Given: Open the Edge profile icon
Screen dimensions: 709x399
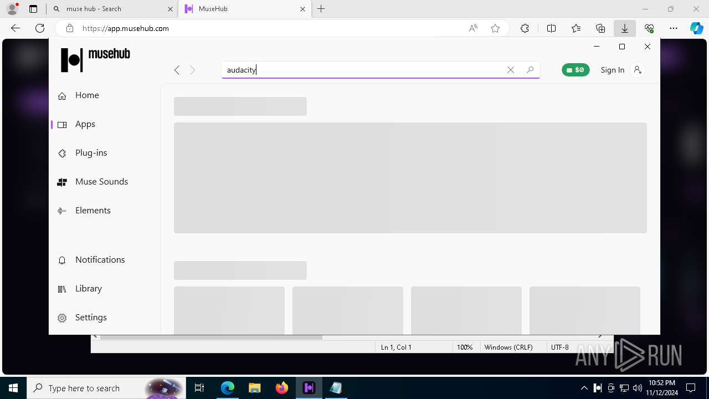Looking at the screenshot, I should tap(12, 9).
